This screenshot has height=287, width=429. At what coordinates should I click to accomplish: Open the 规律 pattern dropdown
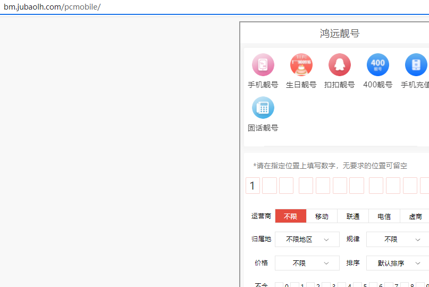coord(397,240)
